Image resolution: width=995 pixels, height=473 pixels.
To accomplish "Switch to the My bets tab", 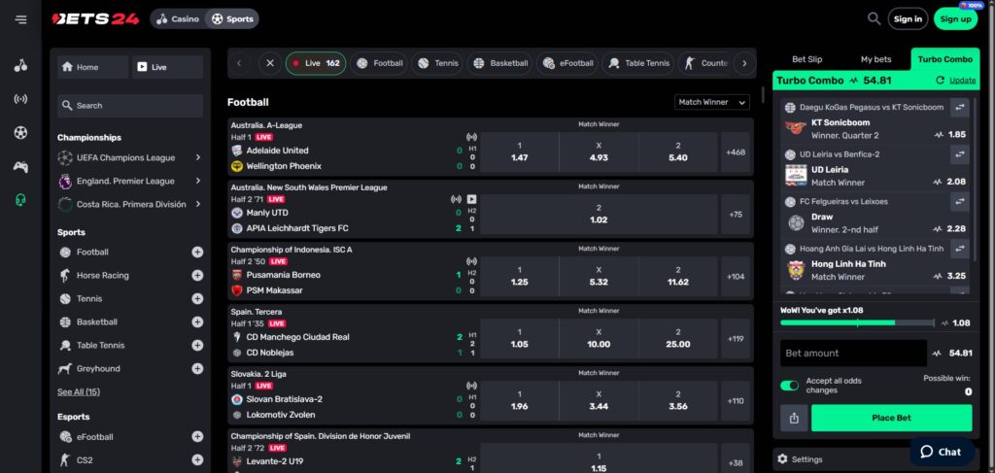I will click(x=875, y=59).
